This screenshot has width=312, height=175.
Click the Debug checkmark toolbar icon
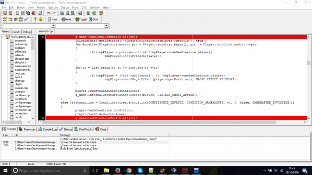(26, 19)
